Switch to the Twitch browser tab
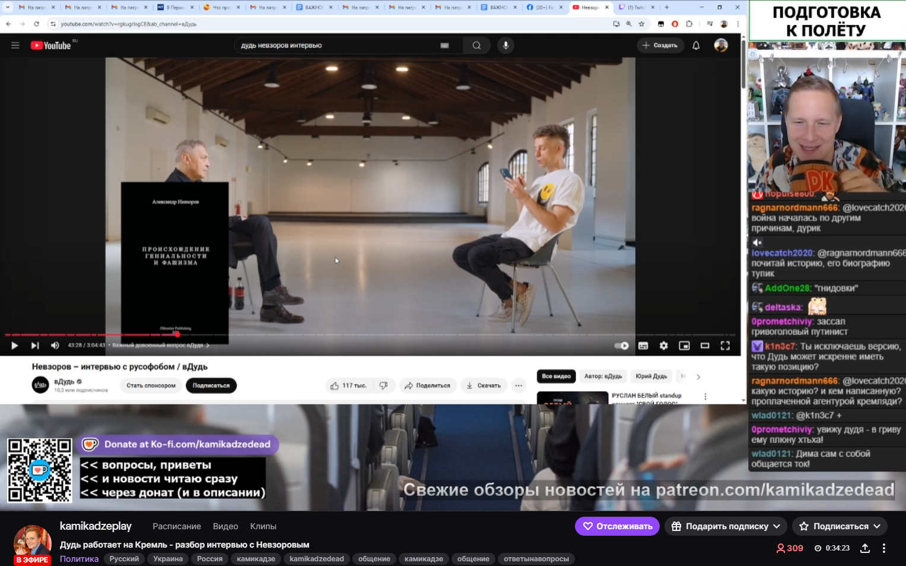 coord(637,7)
